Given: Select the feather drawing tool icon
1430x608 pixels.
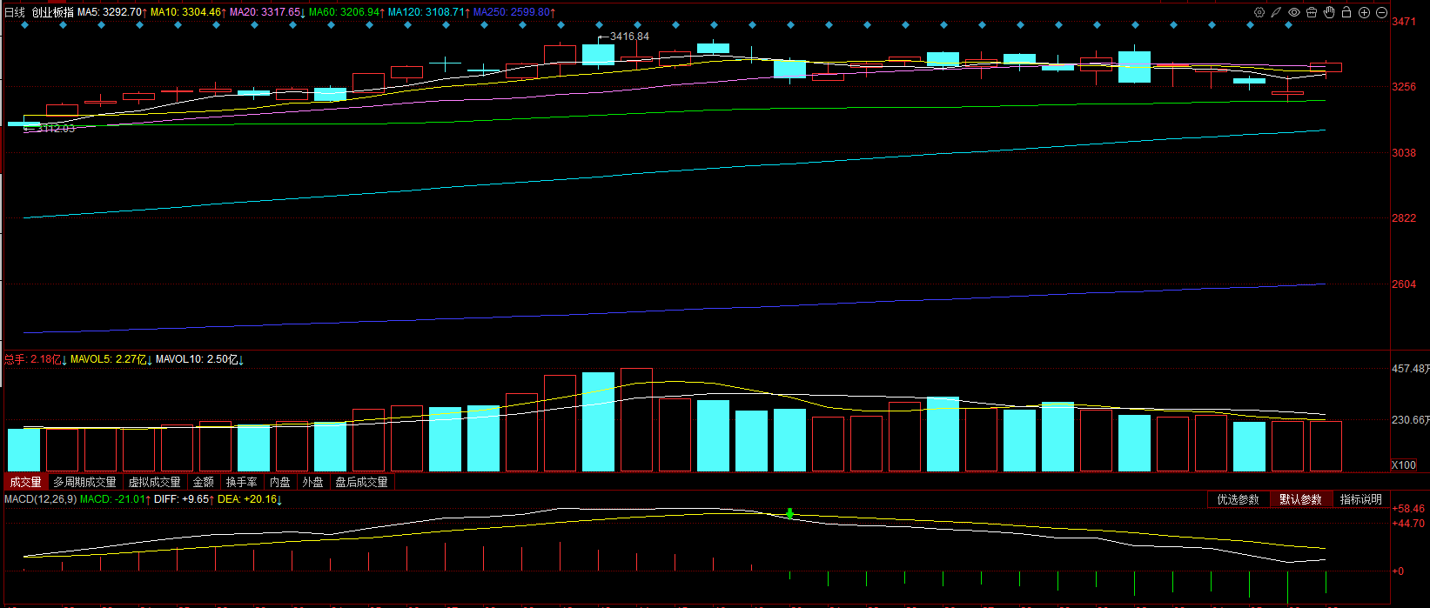Looking at the screenshot, I should 1277,12.
